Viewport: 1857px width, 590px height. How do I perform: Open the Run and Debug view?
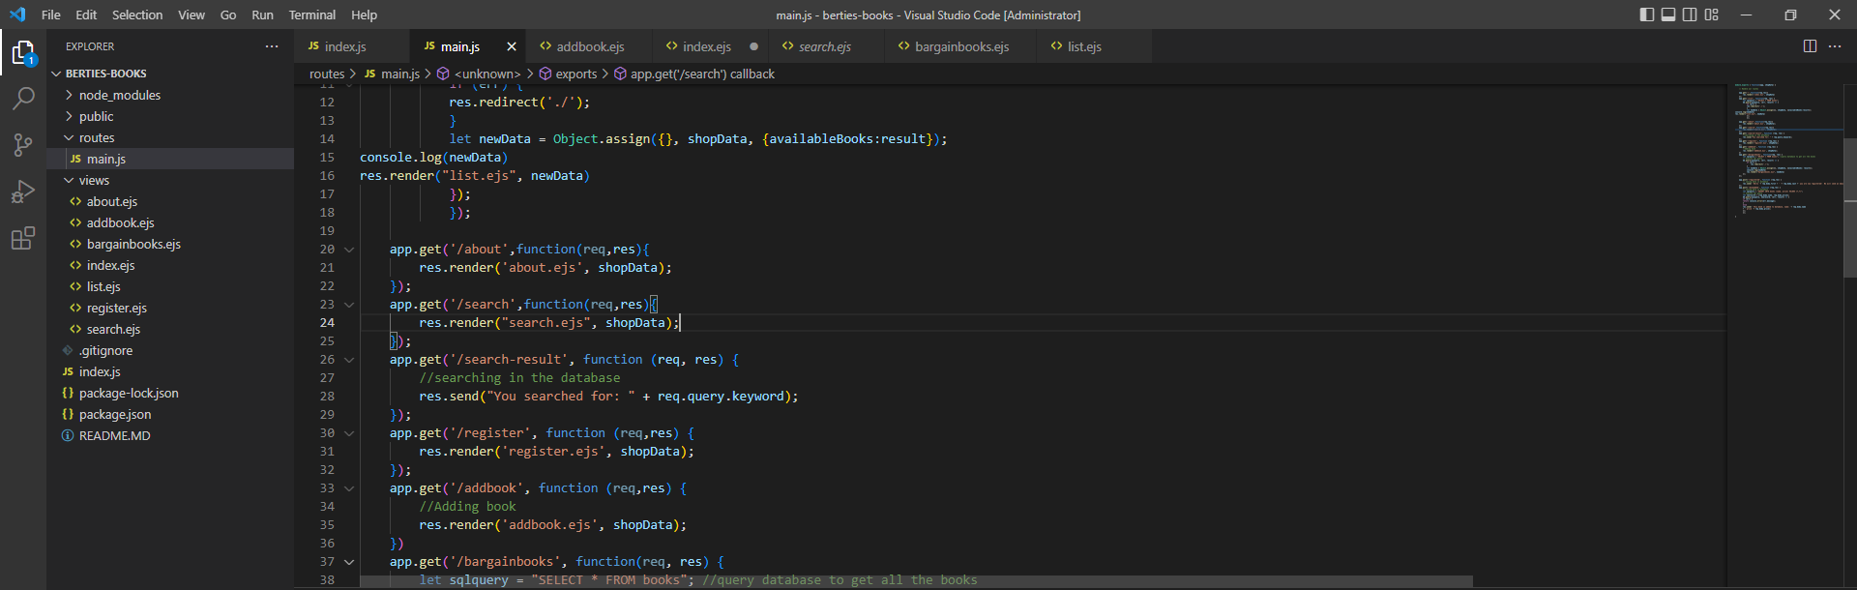point(23,192)
